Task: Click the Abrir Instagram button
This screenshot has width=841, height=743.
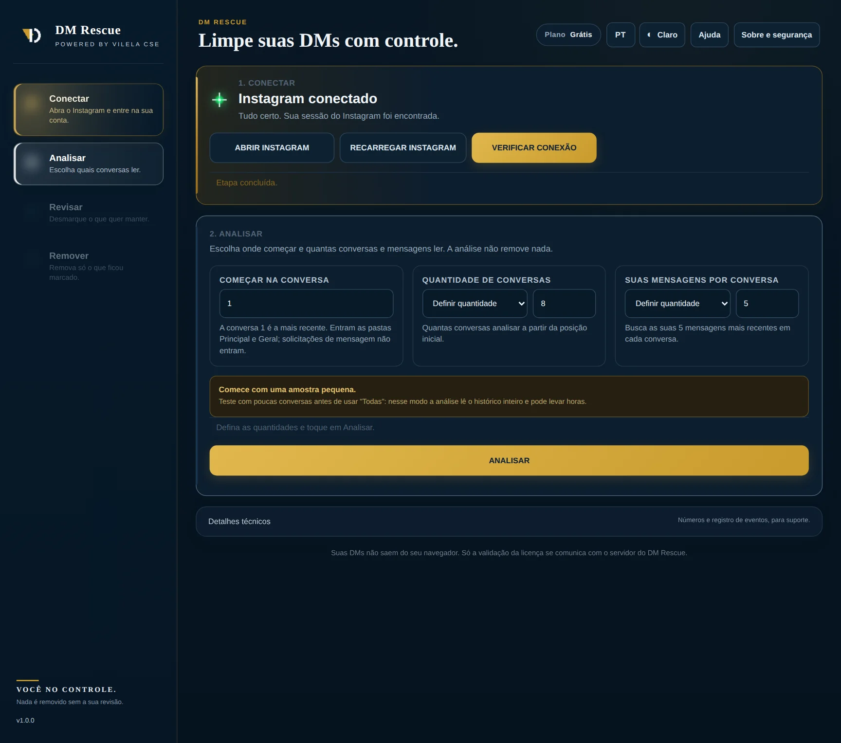Action: 272,148
